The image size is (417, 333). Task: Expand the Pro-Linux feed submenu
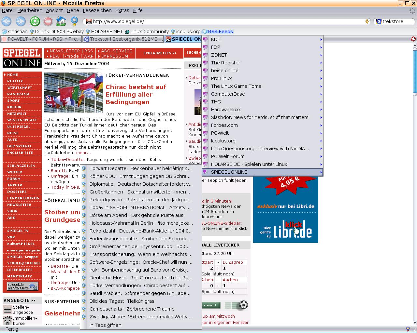[321, 78]
